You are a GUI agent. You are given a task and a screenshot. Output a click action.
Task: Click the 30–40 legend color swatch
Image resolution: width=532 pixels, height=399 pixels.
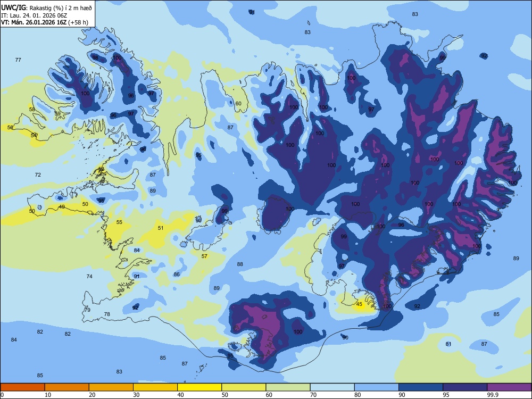tap(155, 387)
